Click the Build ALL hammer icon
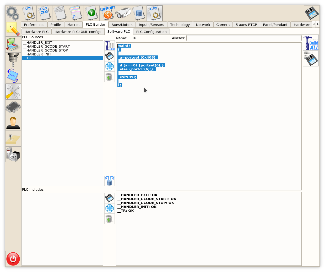325x272 pixels. pos(311,43)
